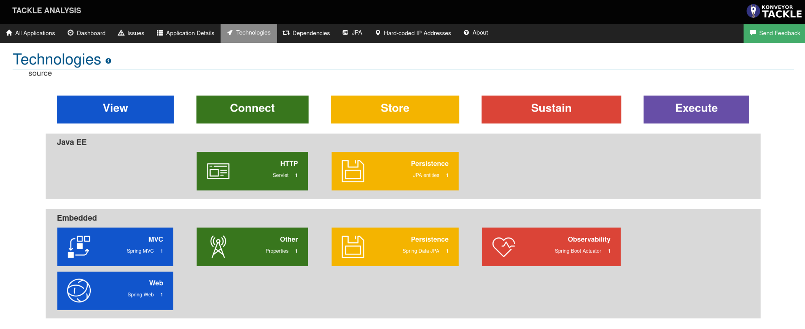Switch to Application Details tab
The width and height of the screenshot is (805, 329).
[x=186, y=33]
